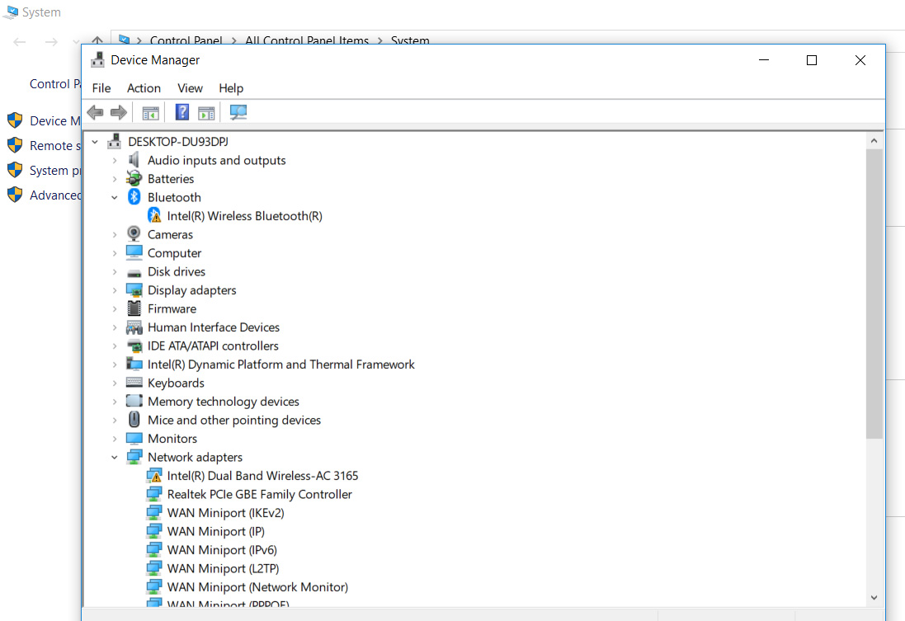This screenshot has width=905, height=621.
Task: Scan for hardware changes monitor icon
Action: [x=238, y=112]
